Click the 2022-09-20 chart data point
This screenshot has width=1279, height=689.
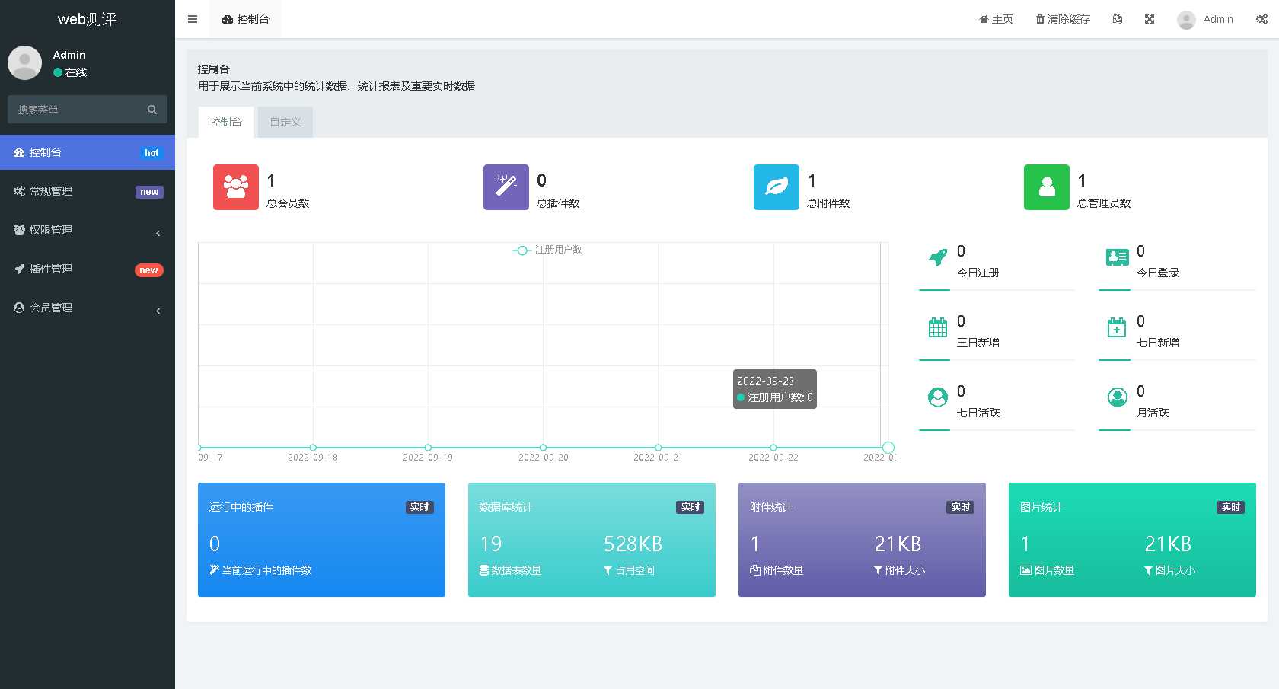pos(543,448)
